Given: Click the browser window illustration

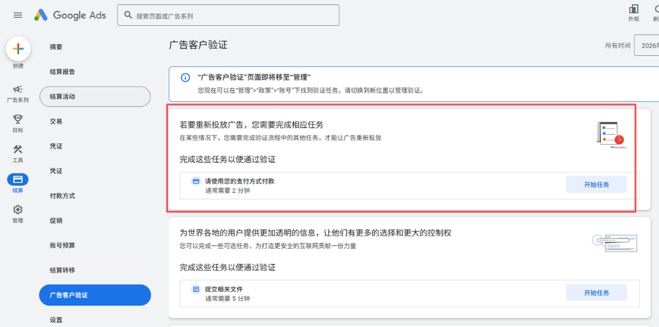Looking at the screenshot, I should [x=614, y=243].
